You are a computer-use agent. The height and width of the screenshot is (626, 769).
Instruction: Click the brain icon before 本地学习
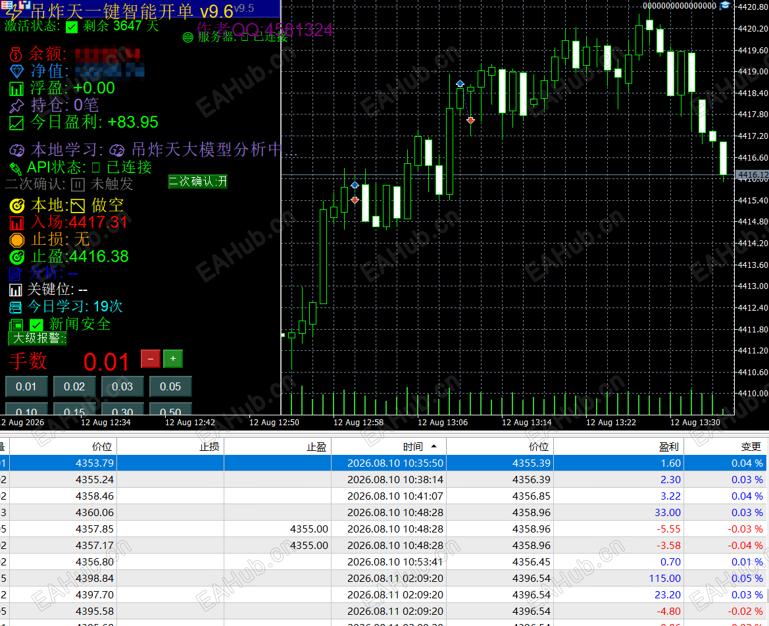coord(16,150)
